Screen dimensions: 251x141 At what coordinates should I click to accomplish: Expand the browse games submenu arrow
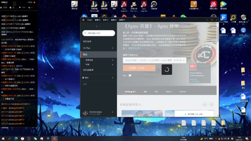click(x=113, y=60)
